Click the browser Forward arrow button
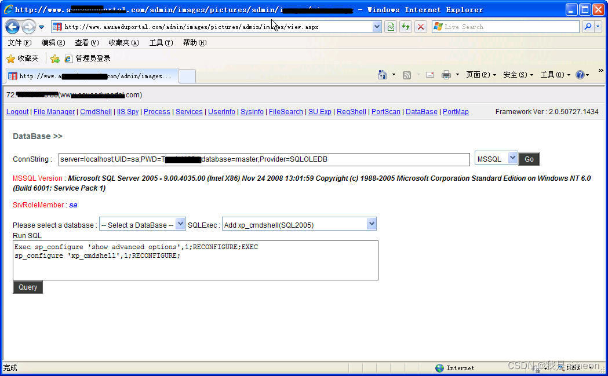 (28, 27)
